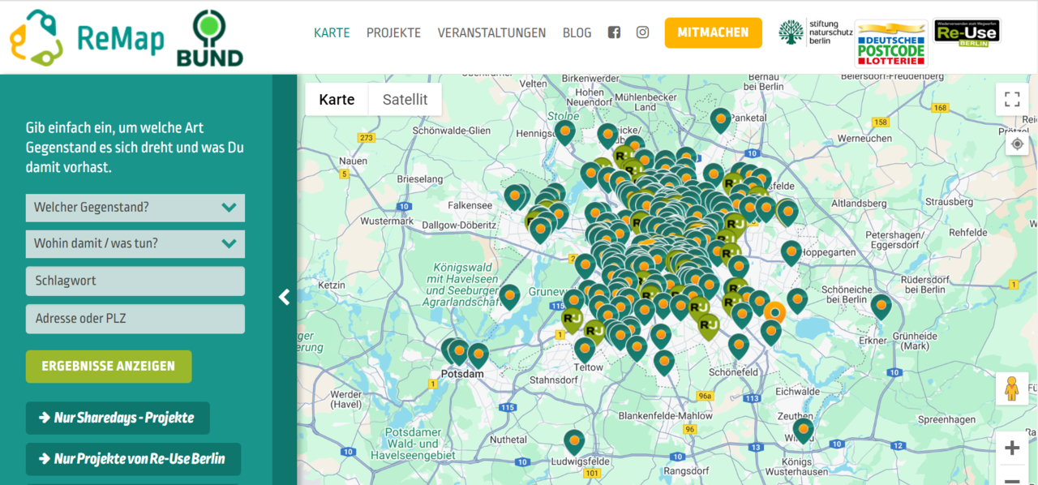Open the 'Welcher Gegenstand?' dropdown
The width and height of the screenshot is (1038, 485).
pos(135,208)
